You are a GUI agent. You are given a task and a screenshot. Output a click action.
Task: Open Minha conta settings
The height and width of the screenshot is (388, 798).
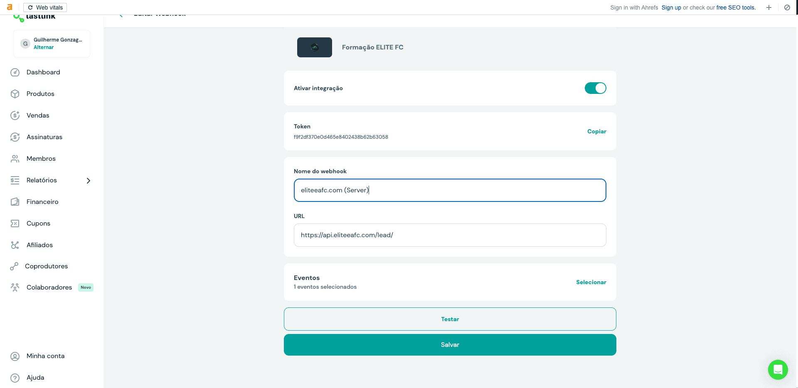(45, 356)
